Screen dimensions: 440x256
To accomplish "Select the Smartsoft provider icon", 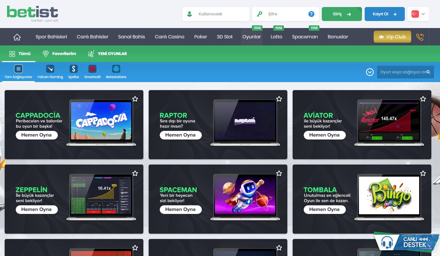I will click(92, 69).
